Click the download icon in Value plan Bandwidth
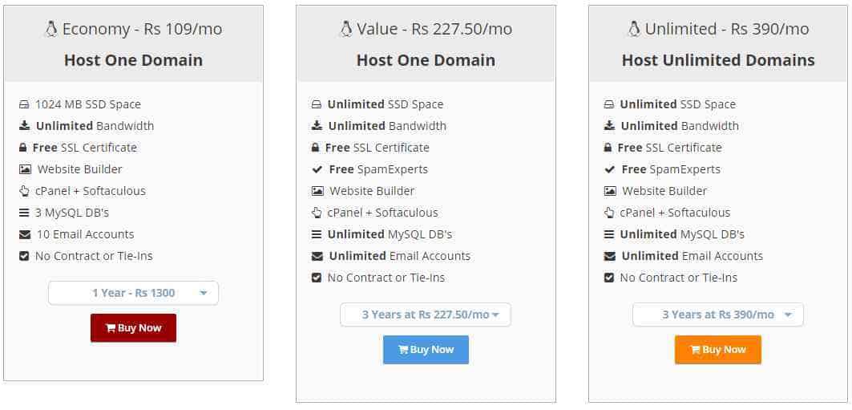Screen dimensions: 852x410 [317, 126]
